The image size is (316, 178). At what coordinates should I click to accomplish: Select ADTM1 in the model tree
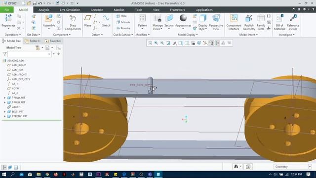pyautogui.click(x=16, y=89)
